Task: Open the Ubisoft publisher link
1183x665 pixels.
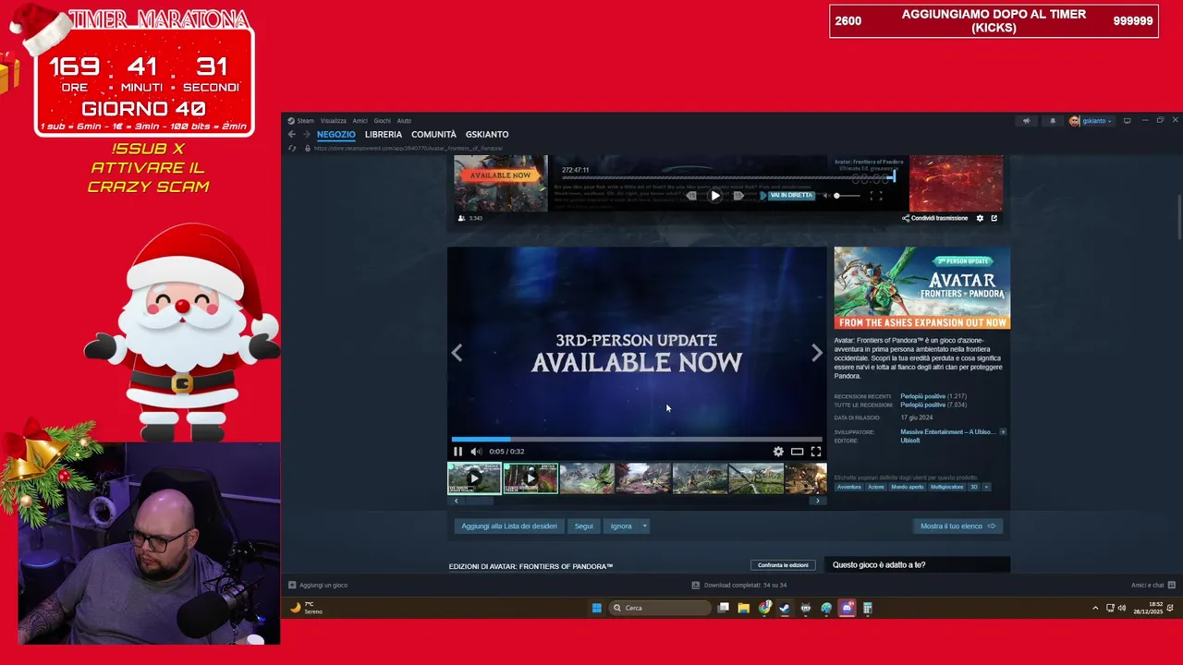Action: 910,441
